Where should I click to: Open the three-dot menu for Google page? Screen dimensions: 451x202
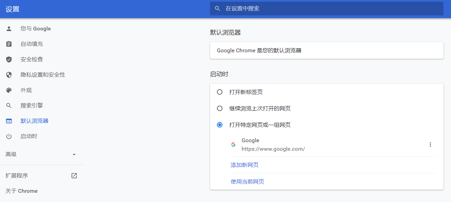coord(430,145)
